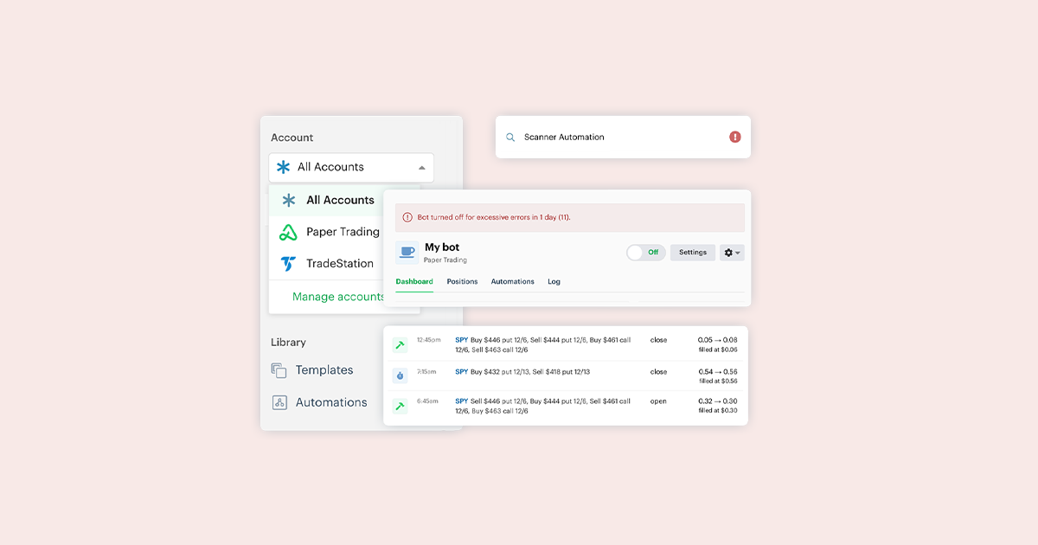Open the gear dropdown next to Settings
The height and width of the screenshot is (545, 1038).
click(731, 252)
